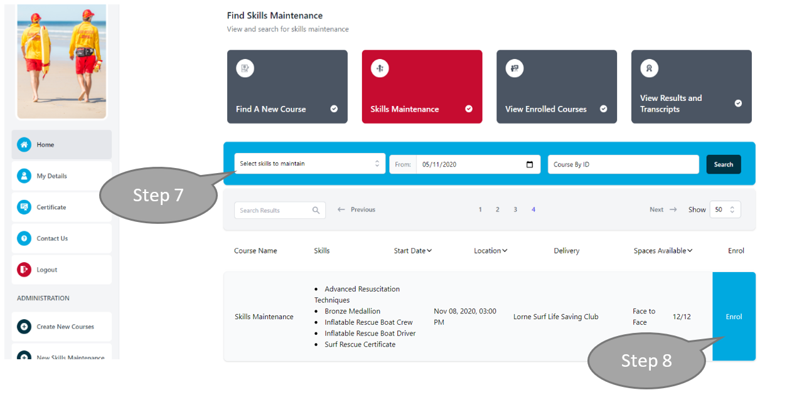787x395 pixels.
Task: Click the red Logout icon
Action: (24, 270)
